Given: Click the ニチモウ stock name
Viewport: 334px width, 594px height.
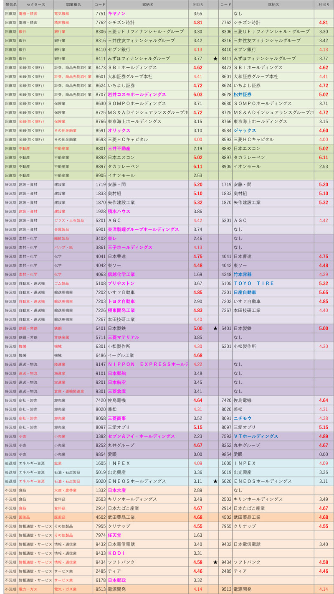Looking at the screenshot, I should point(242,418).
